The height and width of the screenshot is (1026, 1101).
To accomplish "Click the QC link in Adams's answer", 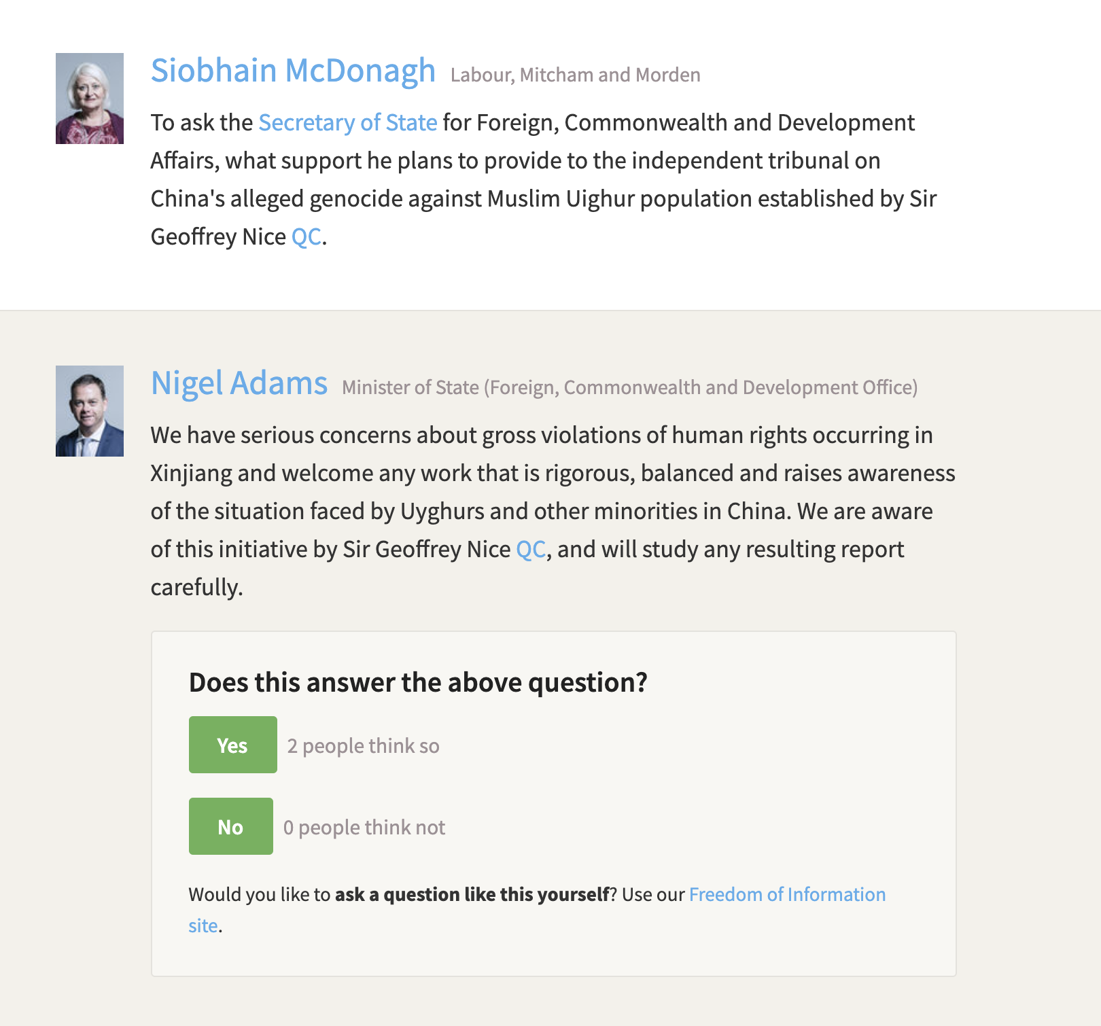I will click(531, 550).
